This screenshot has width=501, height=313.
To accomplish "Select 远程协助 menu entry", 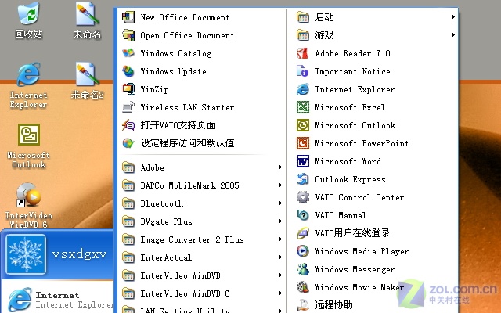I will tap(373, 305).
